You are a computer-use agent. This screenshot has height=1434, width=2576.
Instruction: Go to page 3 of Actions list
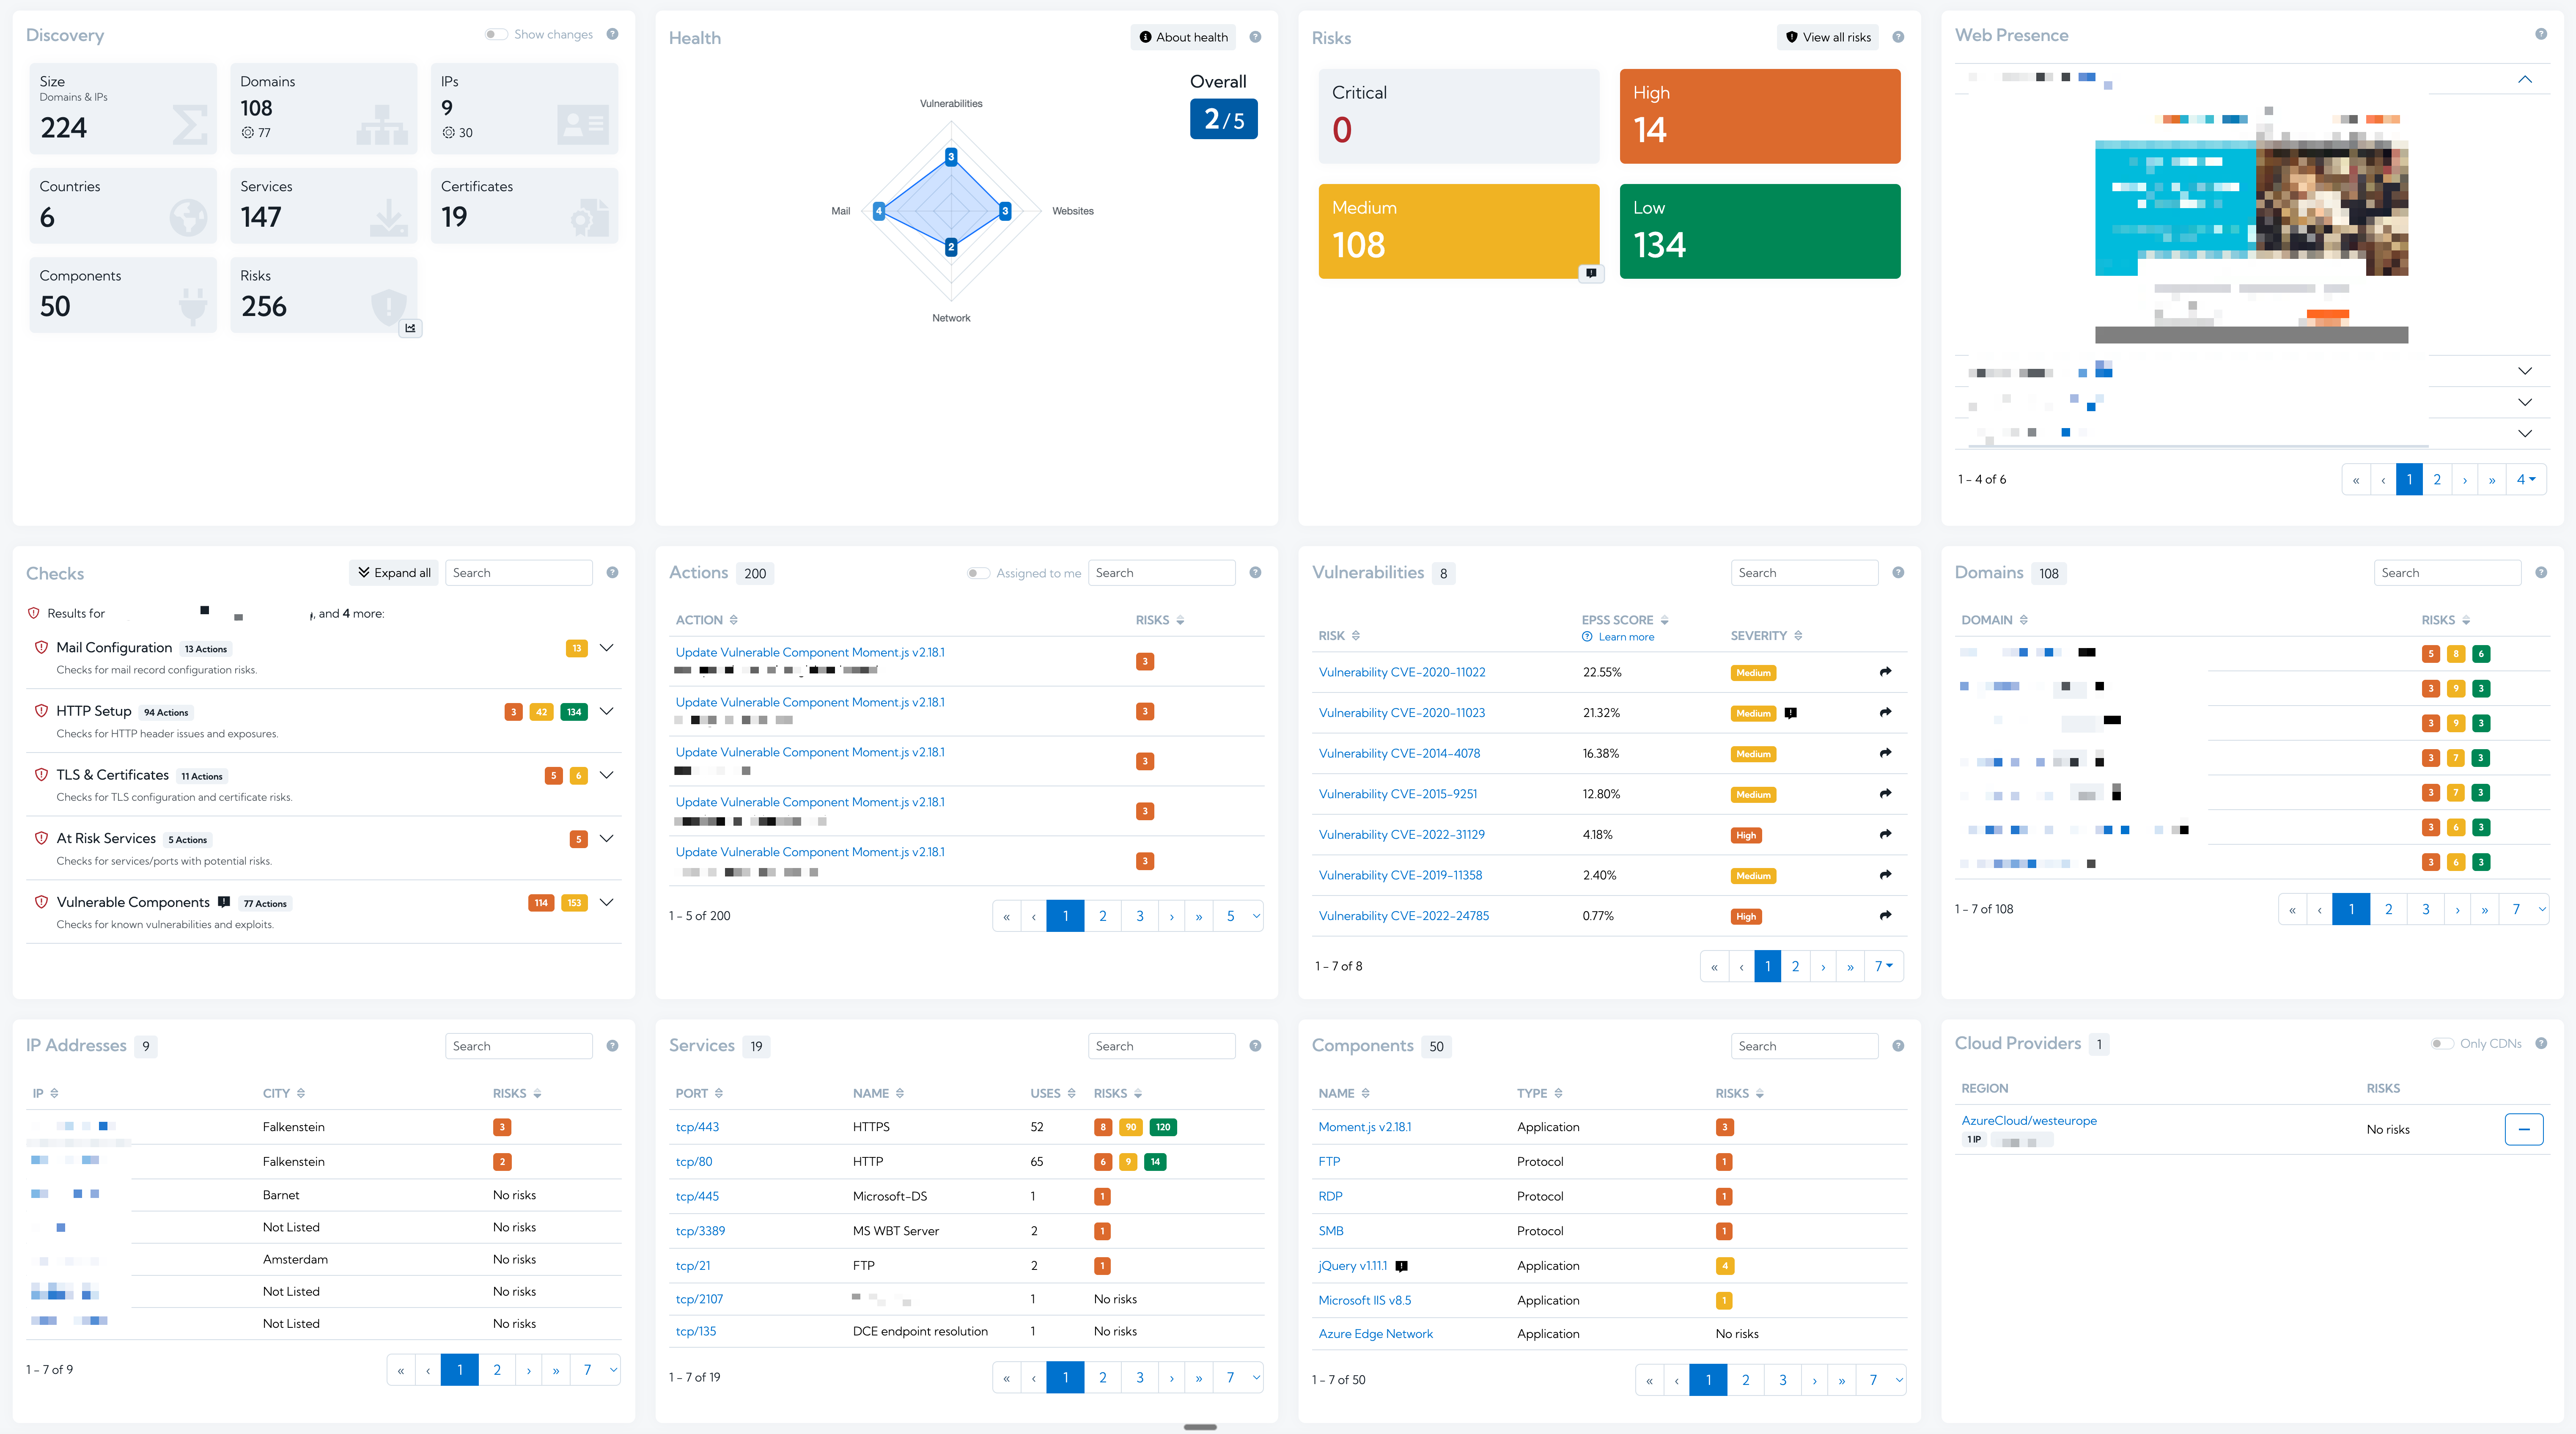click(1139, 916)
